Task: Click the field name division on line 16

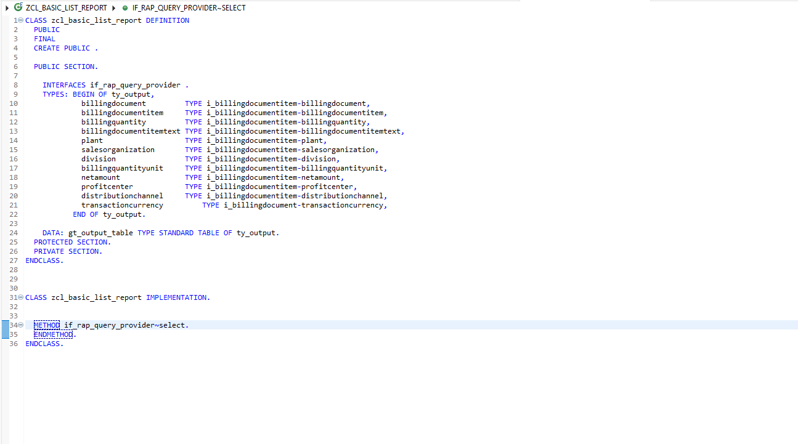Action: pyautogui.click(x=99, y=159)
